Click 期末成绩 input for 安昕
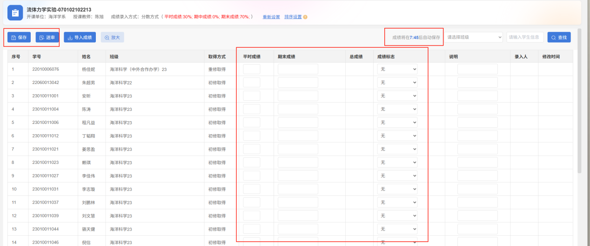 (298, 96)
